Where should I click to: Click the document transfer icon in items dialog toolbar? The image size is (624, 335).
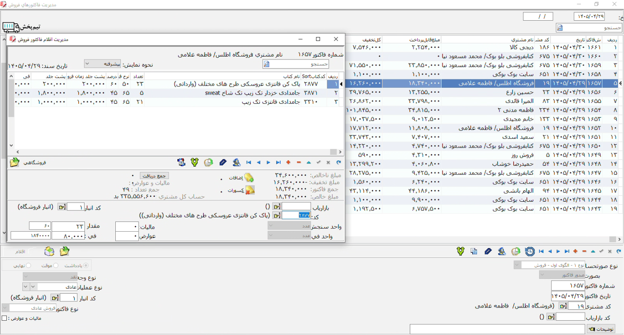181,162
